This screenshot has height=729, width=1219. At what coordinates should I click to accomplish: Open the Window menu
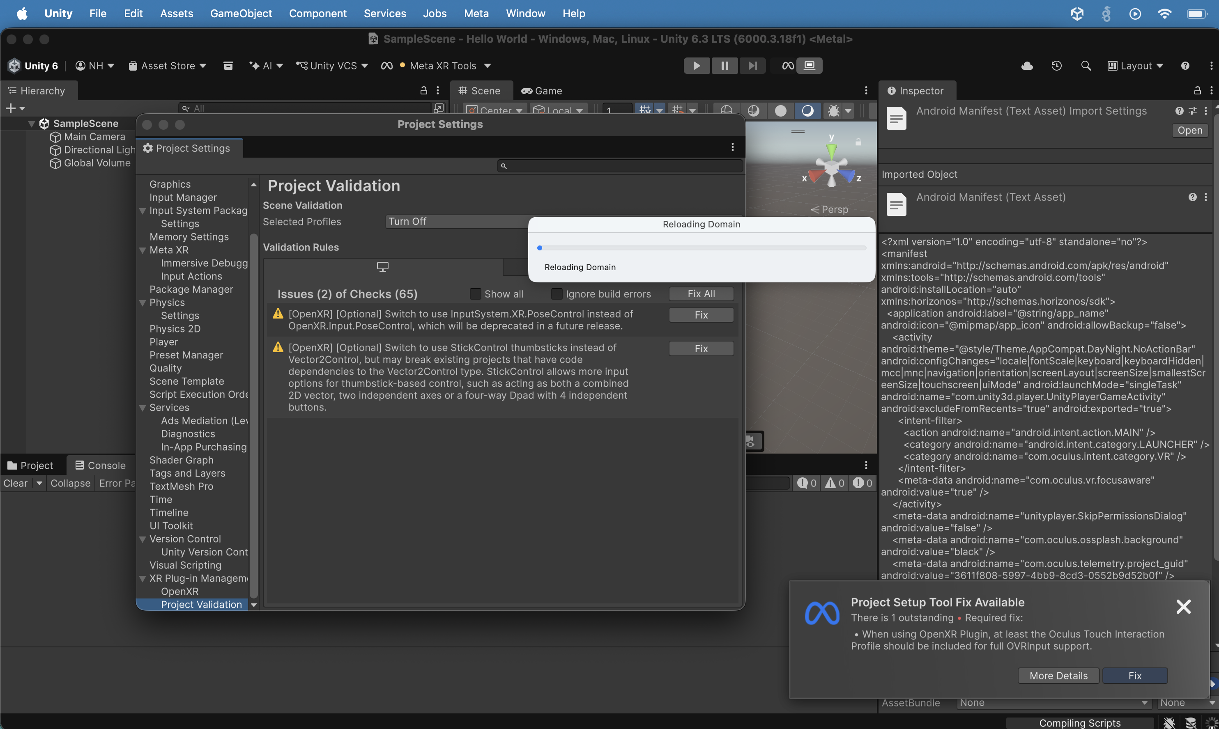click(525, 13)
